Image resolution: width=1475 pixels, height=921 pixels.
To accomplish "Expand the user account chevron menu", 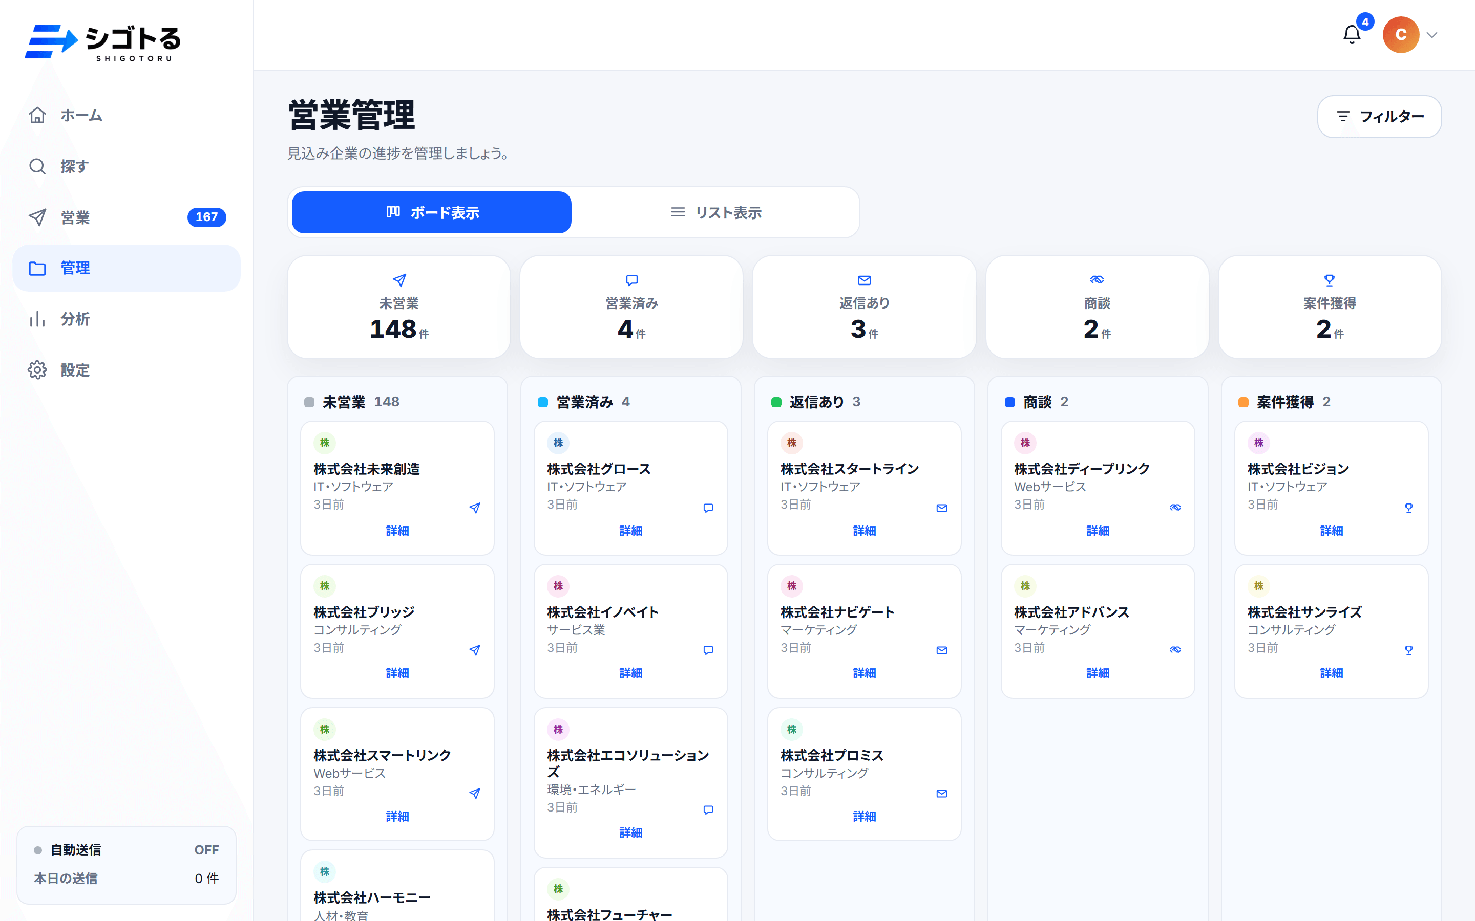I will pyautogui.click(x=1432, y=35).
